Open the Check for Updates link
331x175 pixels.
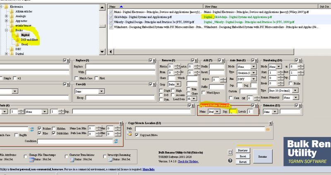[188, 161]
